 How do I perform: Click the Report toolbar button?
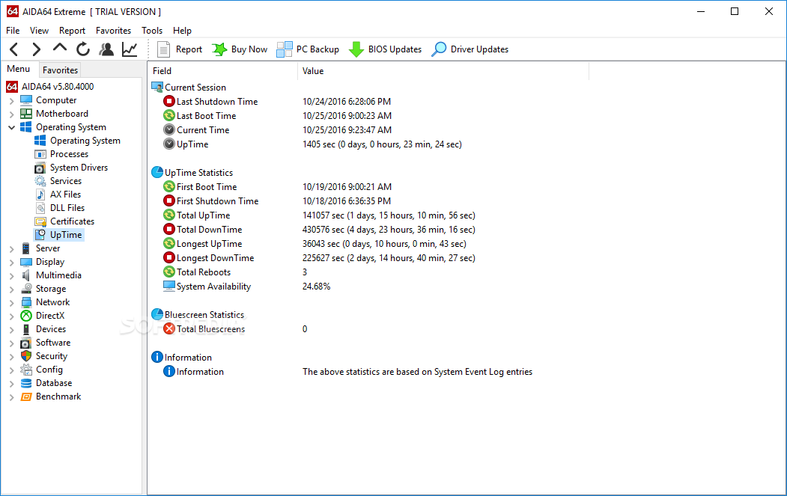pyautogui.click(x=179, y=49)
